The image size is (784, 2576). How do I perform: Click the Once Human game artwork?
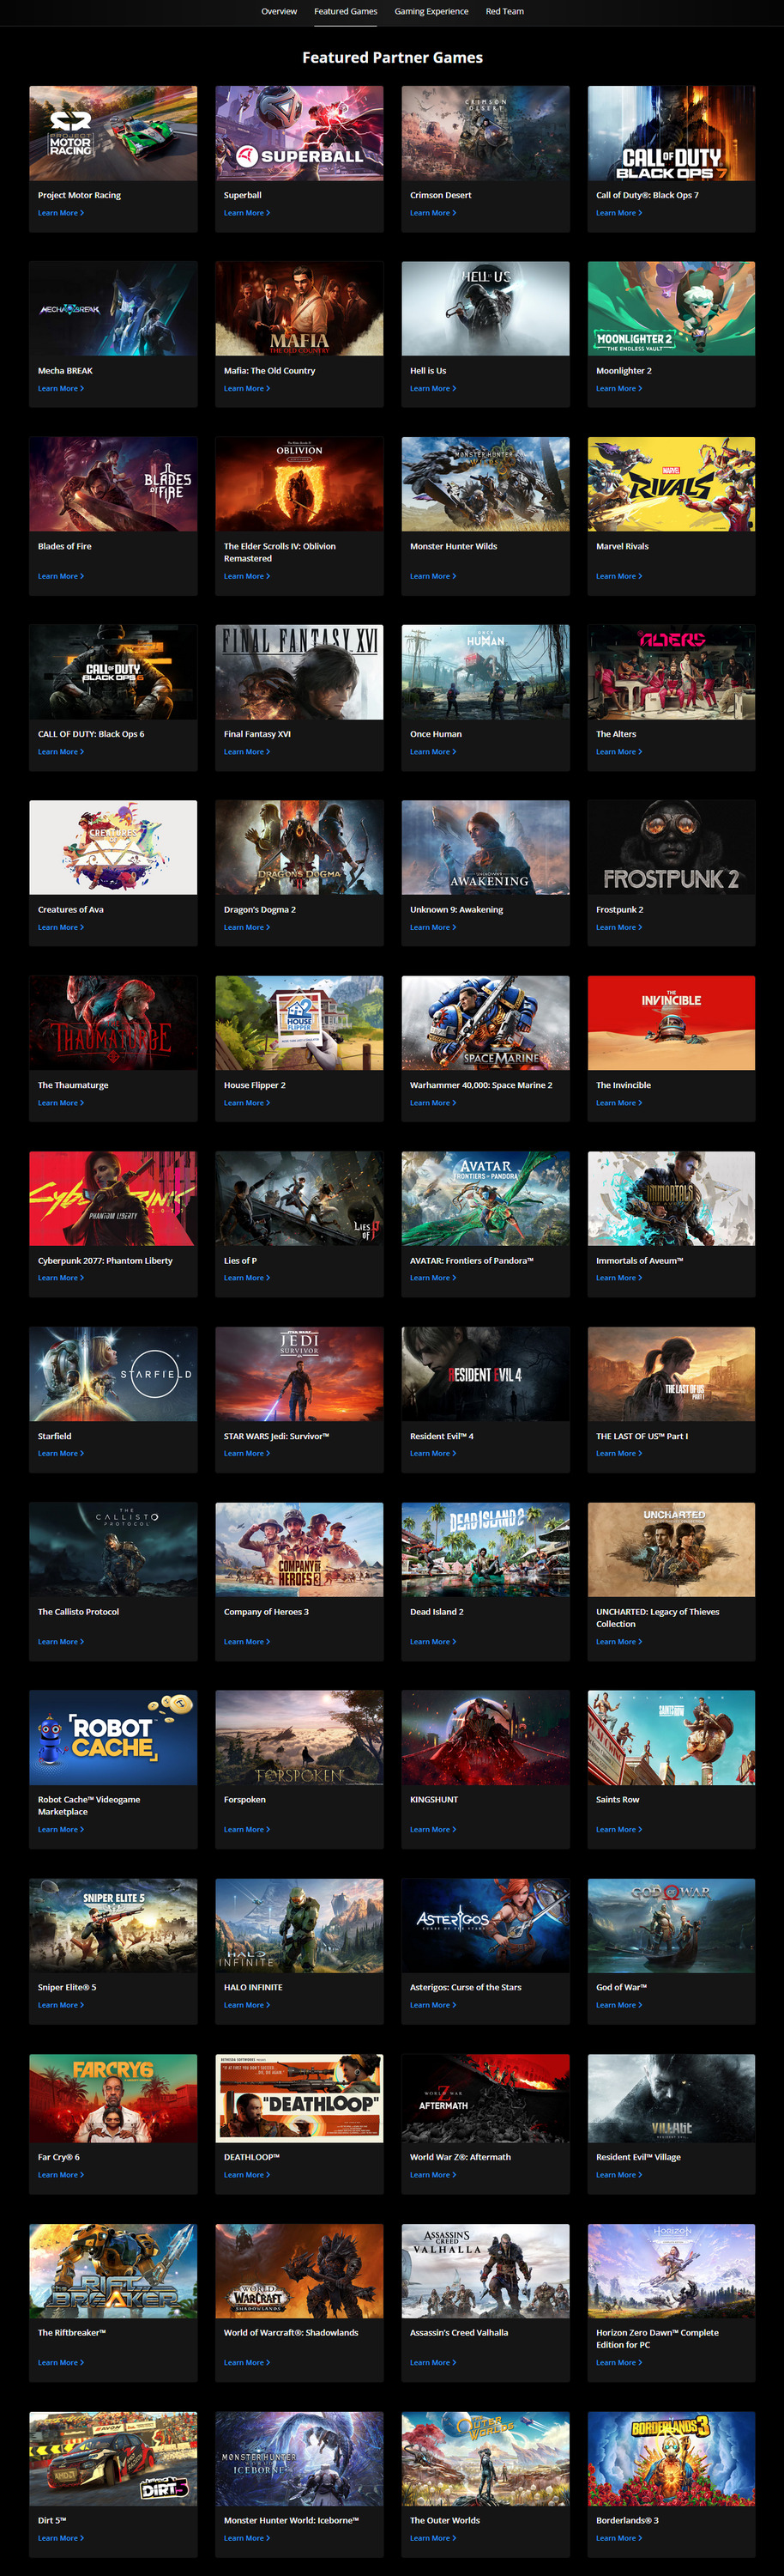[485, 672]
